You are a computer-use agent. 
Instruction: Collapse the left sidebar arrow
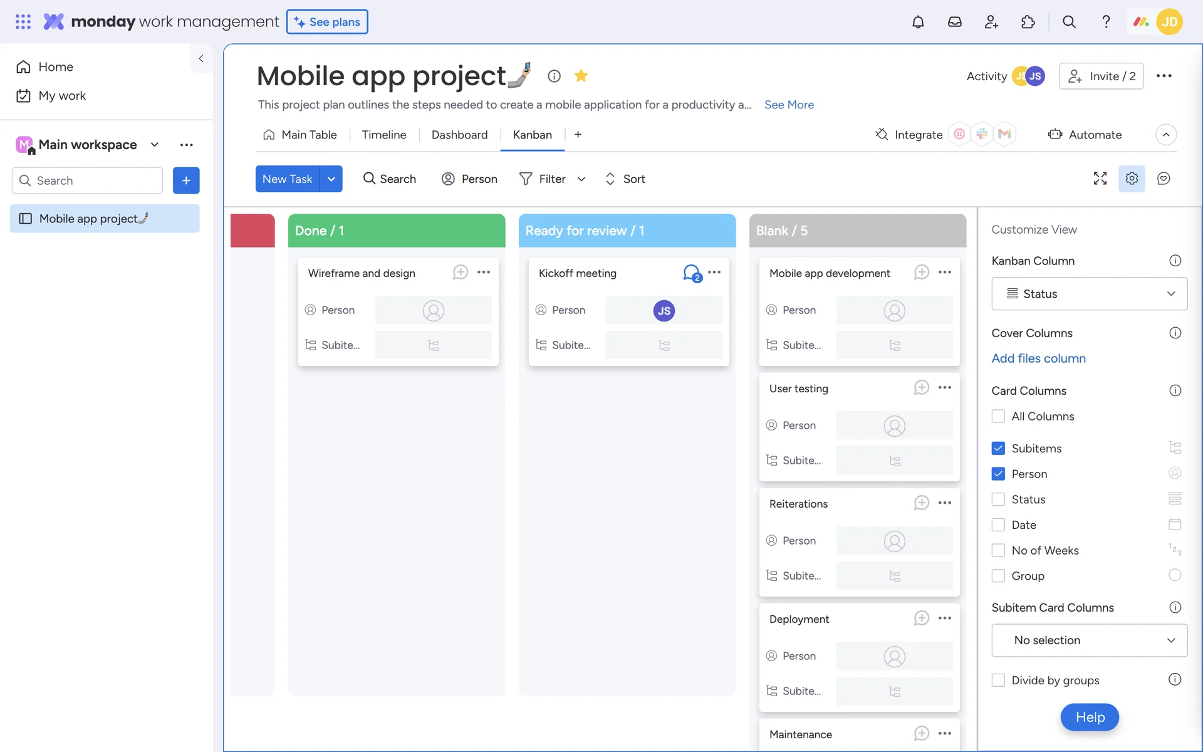[201, 58]
